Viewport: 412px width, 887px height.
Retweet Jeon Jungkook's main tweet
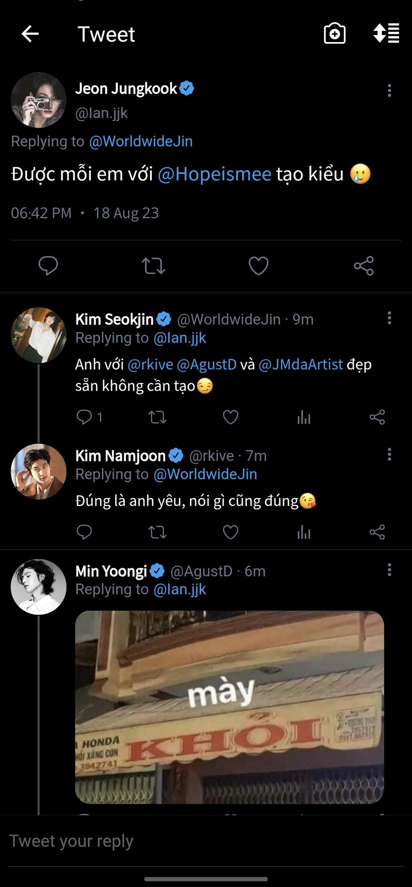pyautogui.click(x=153, y=266)
